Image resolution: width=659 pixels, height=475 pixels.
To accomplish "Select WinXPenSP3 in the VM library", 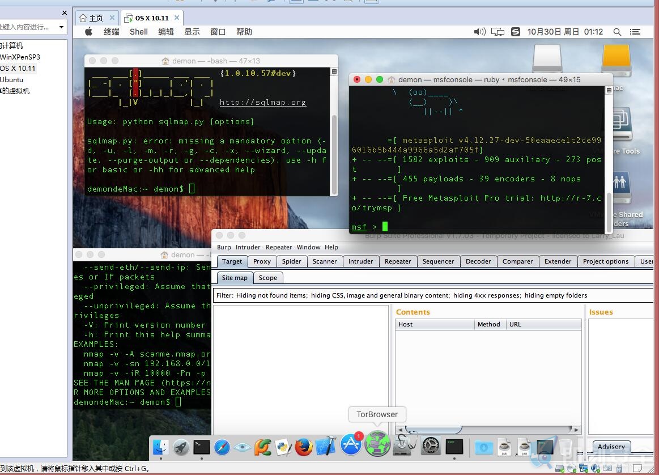I will click(20, 57).
